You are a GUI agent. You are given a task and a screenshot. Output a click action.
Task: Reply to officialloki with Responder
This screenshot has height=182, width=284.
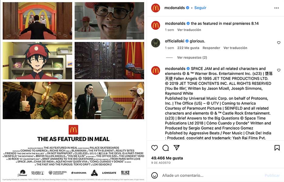click(x=211, y=48)
